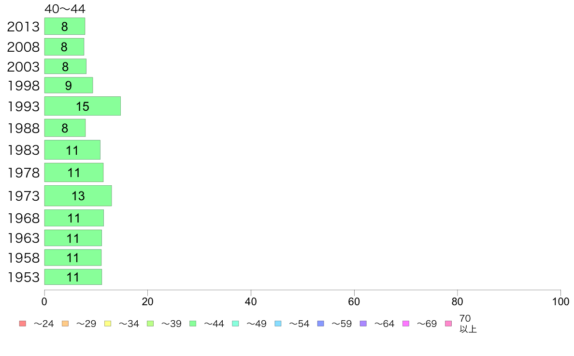Select the ~49 legend swatch
Image resolution: width=574 pixels, height=356 pixels.
(235, 324)
